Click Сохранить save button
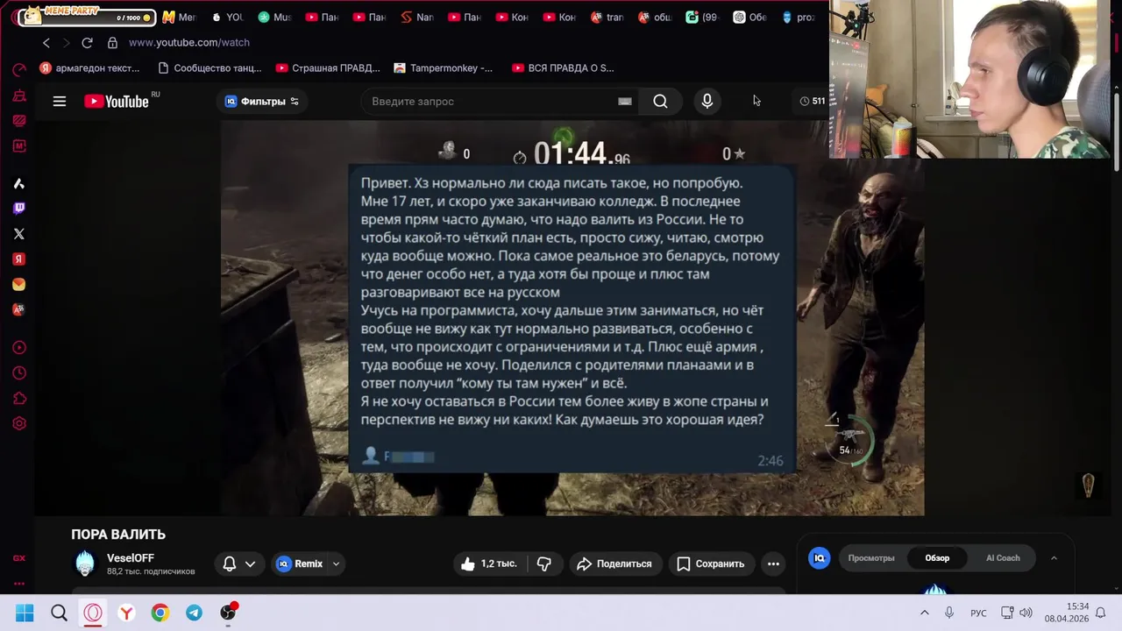 pos(710,564)
